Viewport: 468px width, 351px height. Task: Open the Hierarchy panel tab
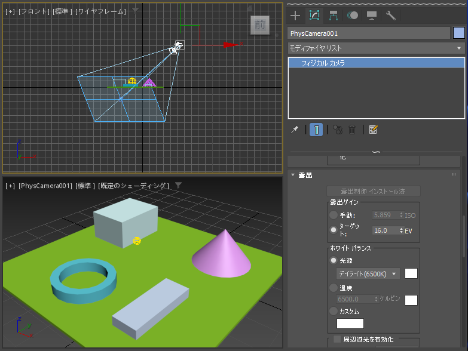[x=334, y=16]
